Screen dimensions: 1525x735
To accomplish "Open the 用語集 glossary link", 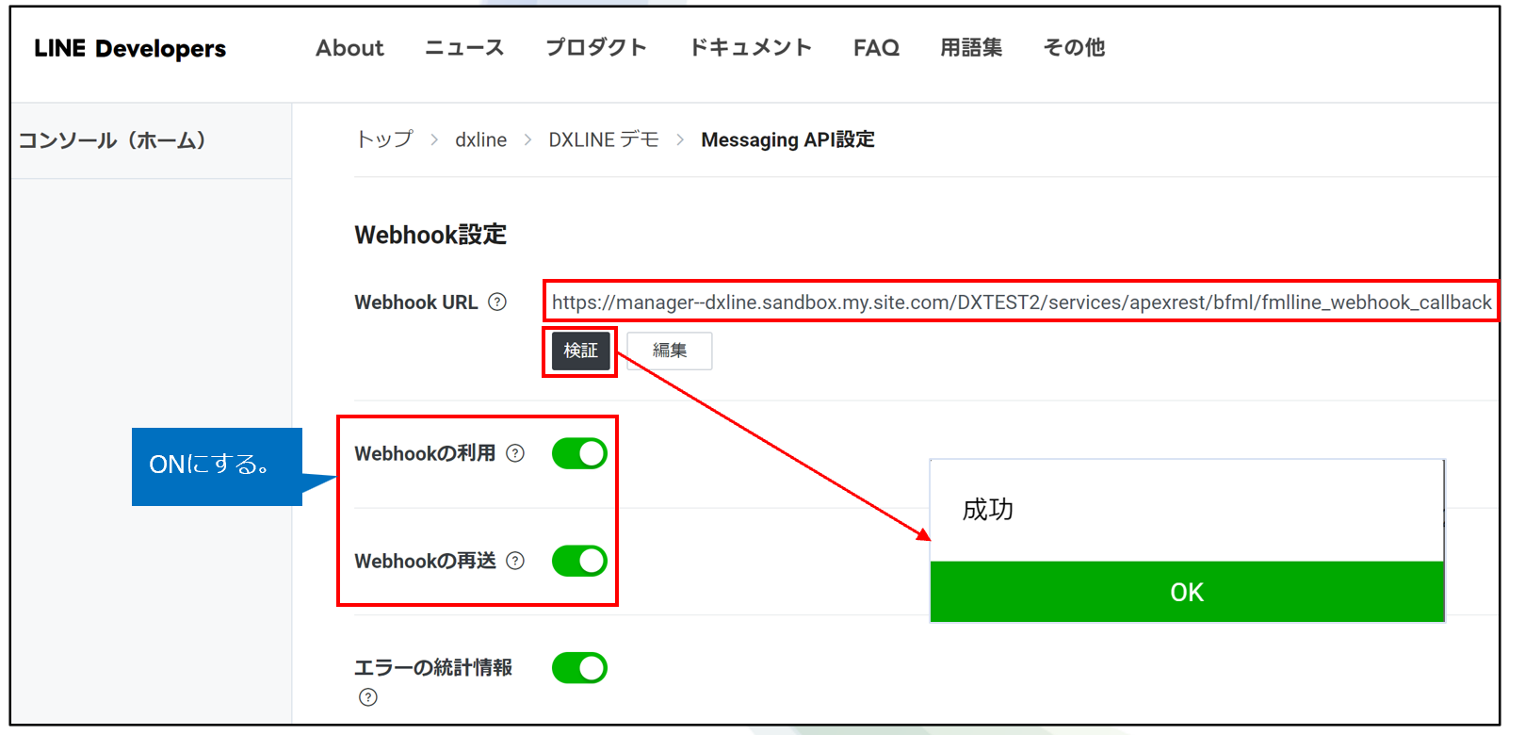I will (971, 48).
